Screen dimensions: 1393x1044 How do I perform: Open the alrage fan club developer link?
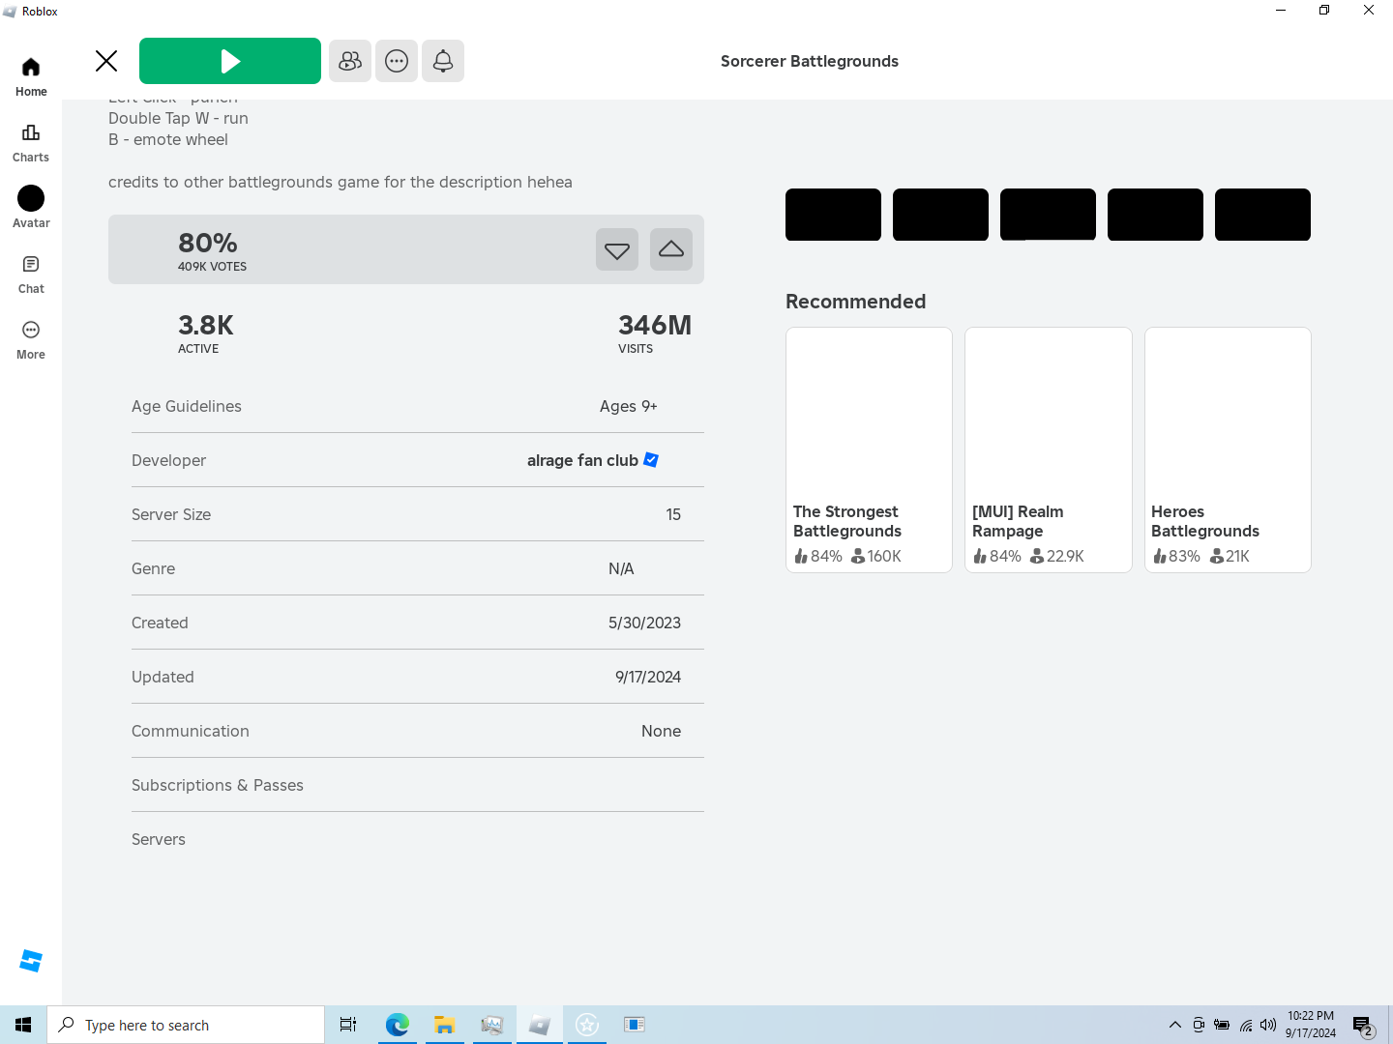pyautogui.click(x=582, y=460)
